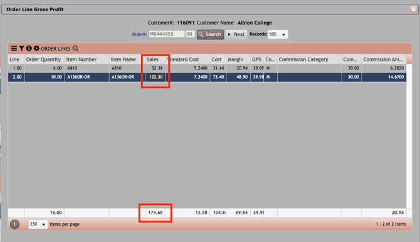Click the magnifier icon beside ORDER LINES
This screenshot has width=420, height=242.
[75, 48]
